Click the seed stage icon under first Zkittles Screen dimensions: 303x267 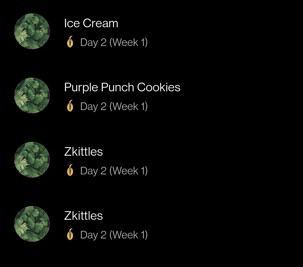click(x=70, y=170)
